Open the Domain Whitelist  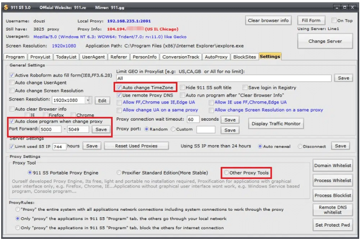click(x=333, y=166)
